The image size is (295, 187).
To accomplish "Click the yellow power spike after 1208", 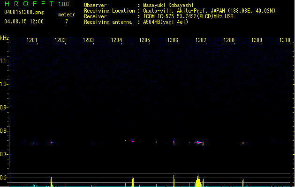I will click(243, 183).
